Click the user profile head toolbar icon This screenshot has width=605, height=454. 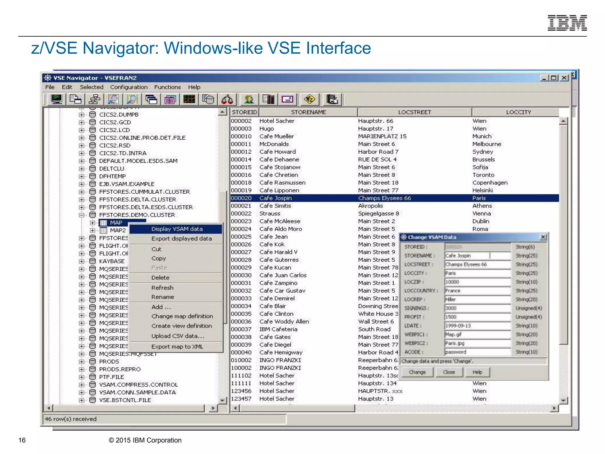coord(249,100)
